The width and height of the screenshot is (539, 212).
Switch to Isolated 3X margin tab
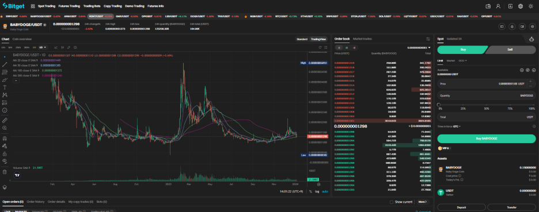click(x=454, y=39)
